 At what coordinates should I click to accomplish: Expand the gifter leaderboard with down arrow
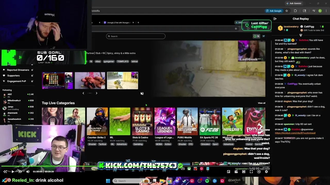click(301, 35)
